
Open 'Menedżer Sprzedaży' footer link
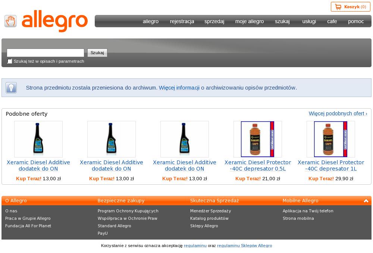click(x=210, y=211)
